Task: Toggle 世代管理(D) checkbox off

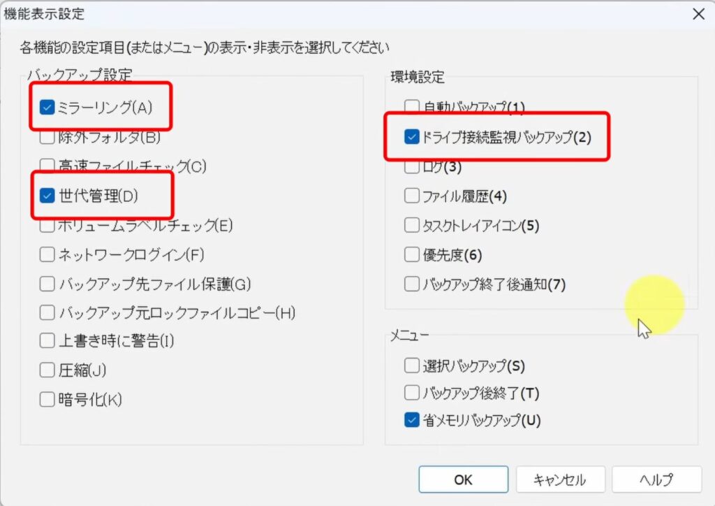Action: pyautogui.click(x=47, y=196)
